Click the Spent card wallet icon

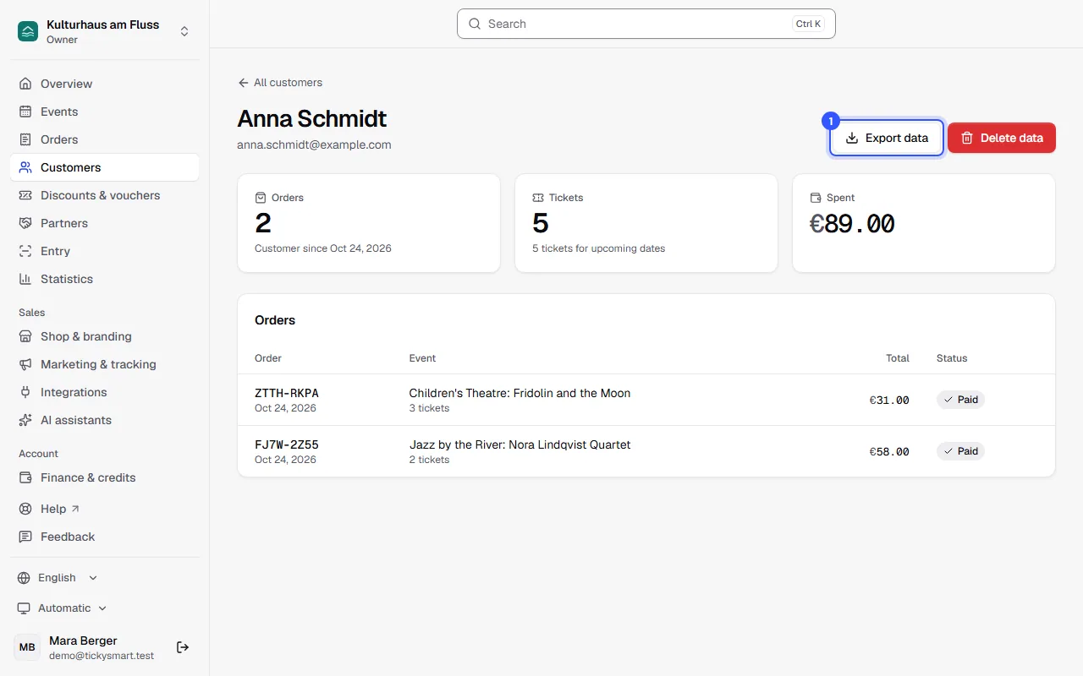point(816,198)
